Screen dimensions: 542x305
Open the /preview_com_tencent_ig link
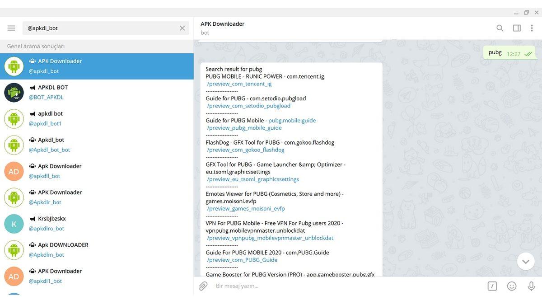tap(238, 84)
